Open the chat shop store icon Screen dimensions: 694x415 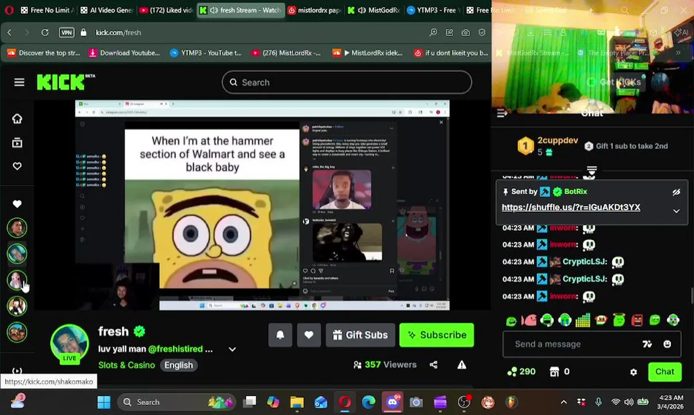(555, 372)
